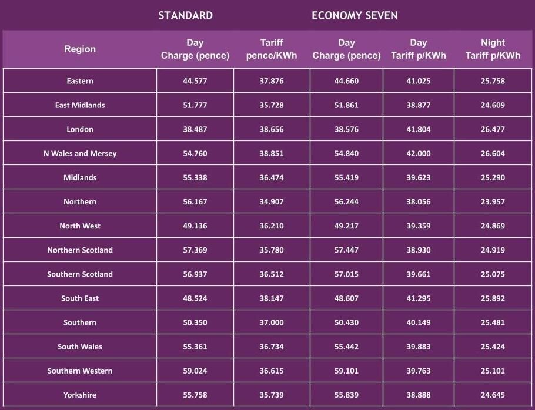
Task: Click the Eastern region row label
Action: point(80,81)
